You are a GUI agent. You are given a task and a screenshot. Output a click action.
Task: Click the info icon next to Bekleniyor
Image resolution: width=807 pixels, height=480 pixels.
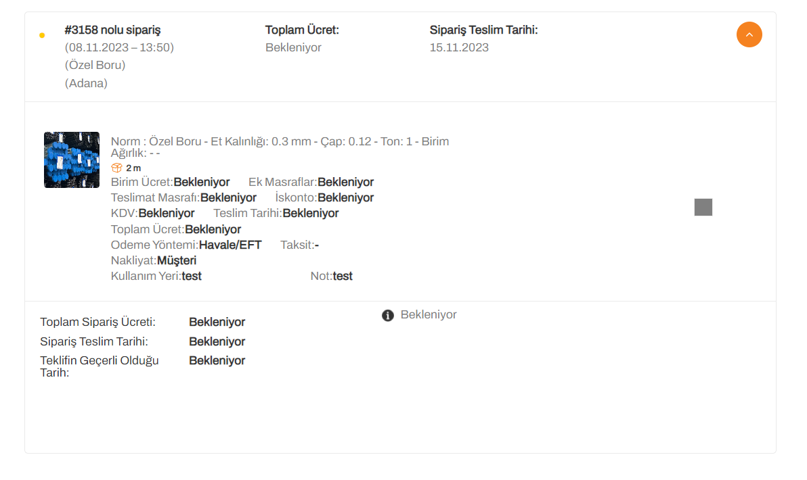pyautogui.click(x=387, y=316)
